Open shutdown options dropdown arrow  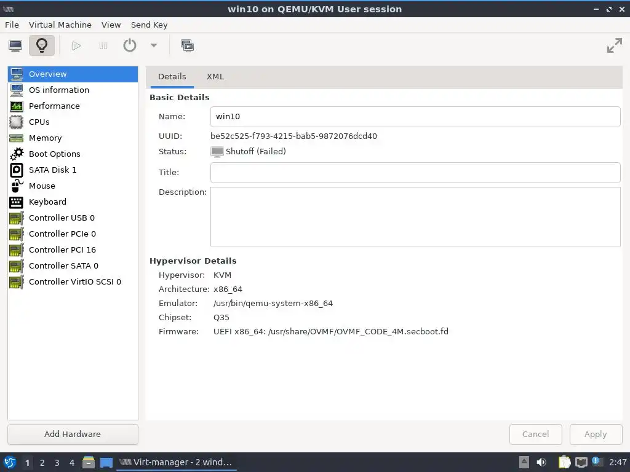pyautogui.click(x=154, y=45)
